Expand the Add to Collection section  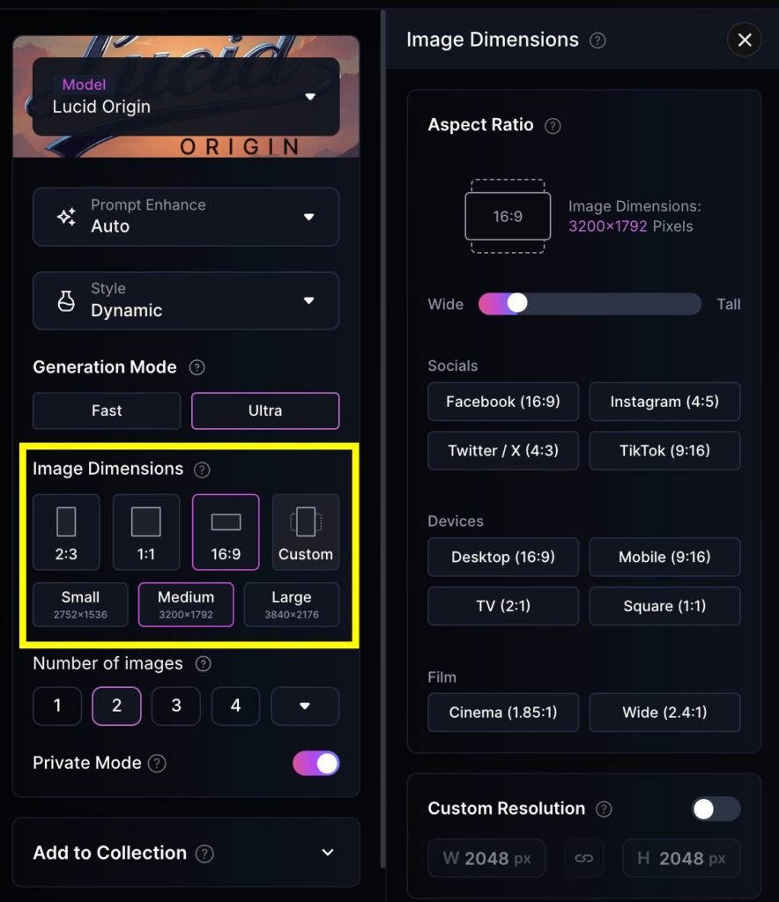point(186,853)
